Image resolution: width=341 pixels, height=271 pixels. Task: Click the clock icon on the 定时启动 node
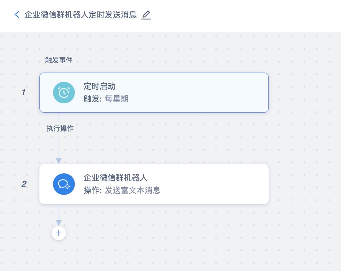pyautogui.click(x=64, y=92)
